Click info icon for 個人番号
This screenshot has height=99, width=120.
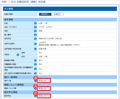(35, 35)
